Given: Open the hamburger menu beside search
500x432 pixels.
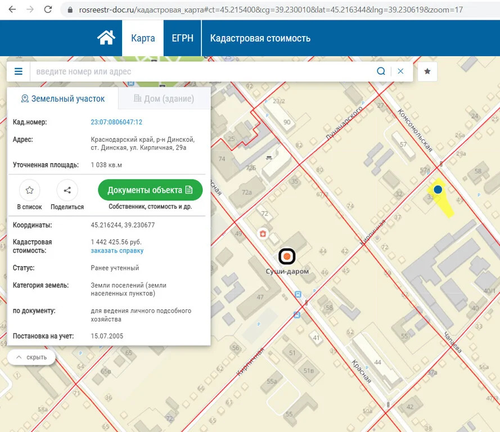Looking at the screenshot, I should pyautogui.click(x=19, y=71).
